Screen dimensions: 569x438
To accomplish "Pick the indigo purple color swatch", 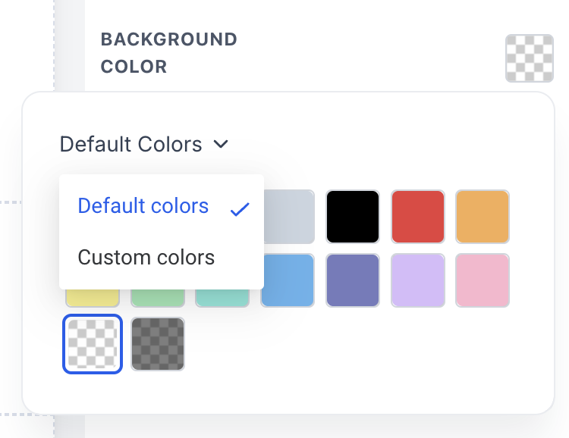I will coord(353,280).
